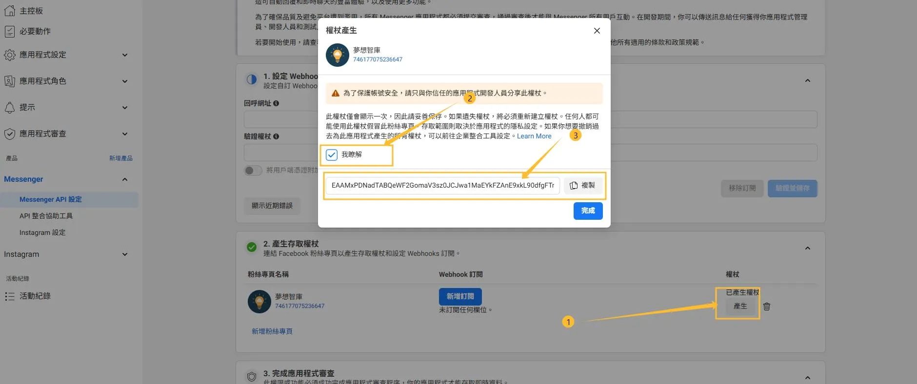The image size is (917, 384).
Task: Click the 驗證並儲存 button
Action: point(793,189)
